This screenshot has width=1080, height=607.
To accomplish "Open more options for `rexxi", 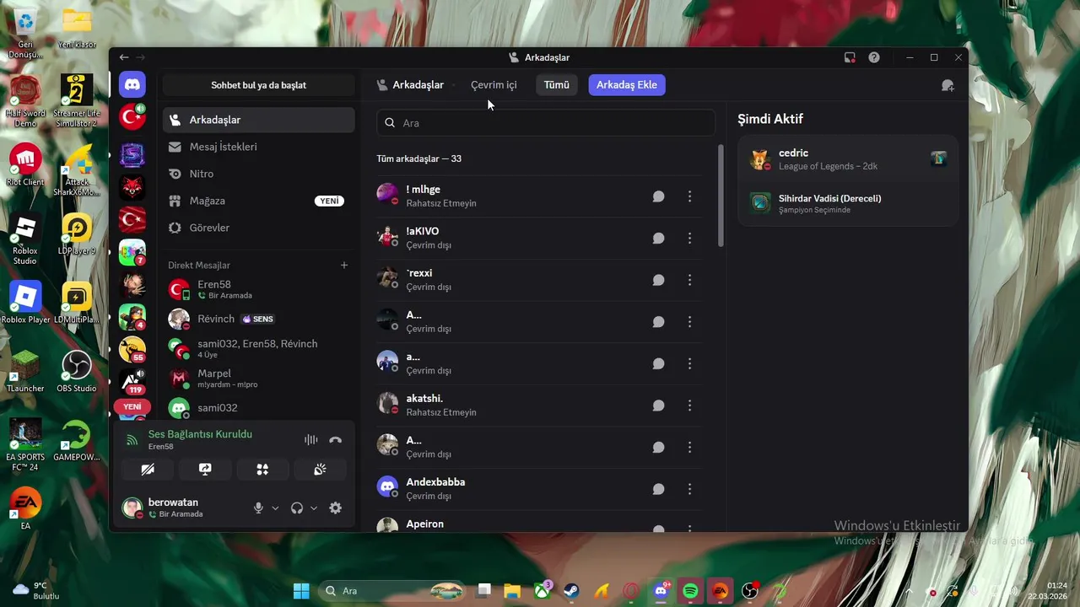I will [x=689, y=280].
